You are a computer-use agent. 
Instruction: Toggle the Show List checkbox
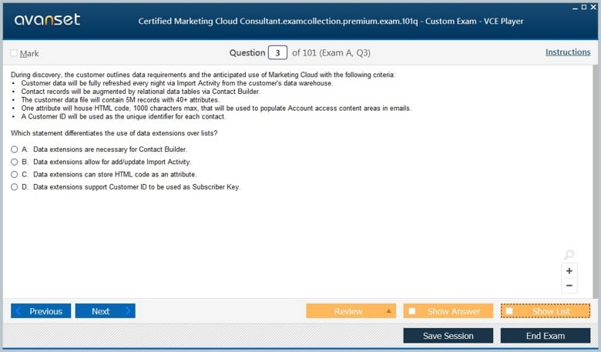(x=509, y=311)
